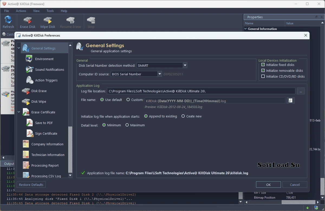Open the Actions menu
This screenshot has width=325, height=211.
pos(21,11)
